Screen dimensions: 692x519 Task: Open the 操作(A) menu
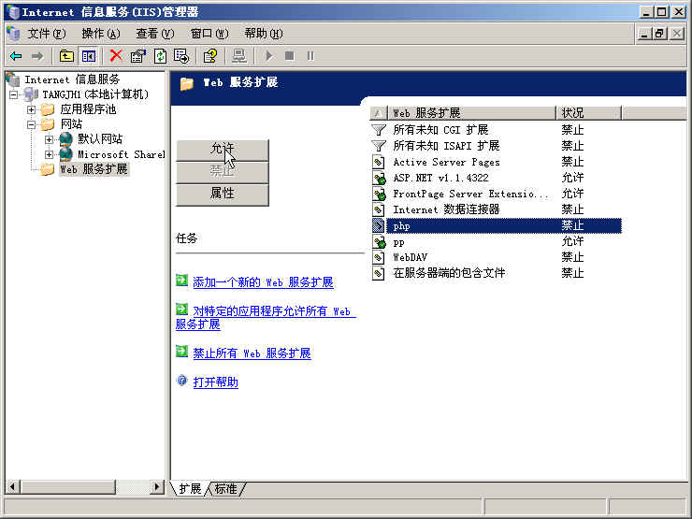(x=100, y=34)
